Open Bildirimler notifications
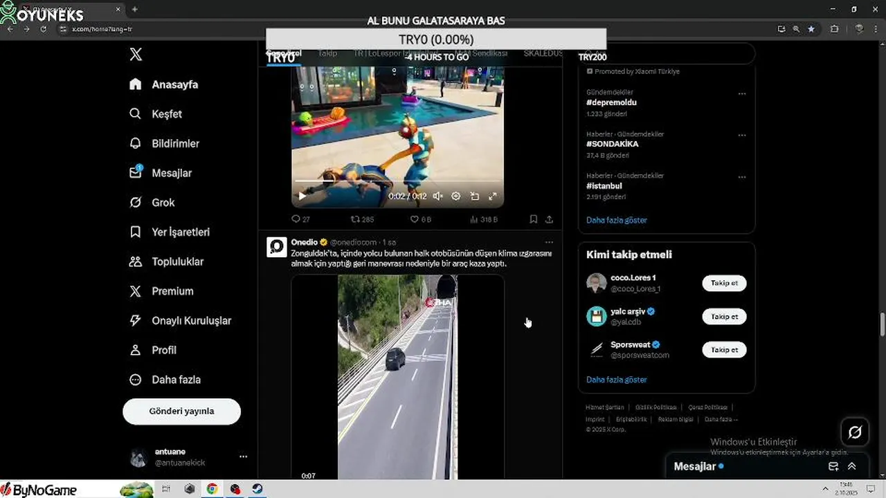Screen dimensions: 886x498 [x=164, y=144]
